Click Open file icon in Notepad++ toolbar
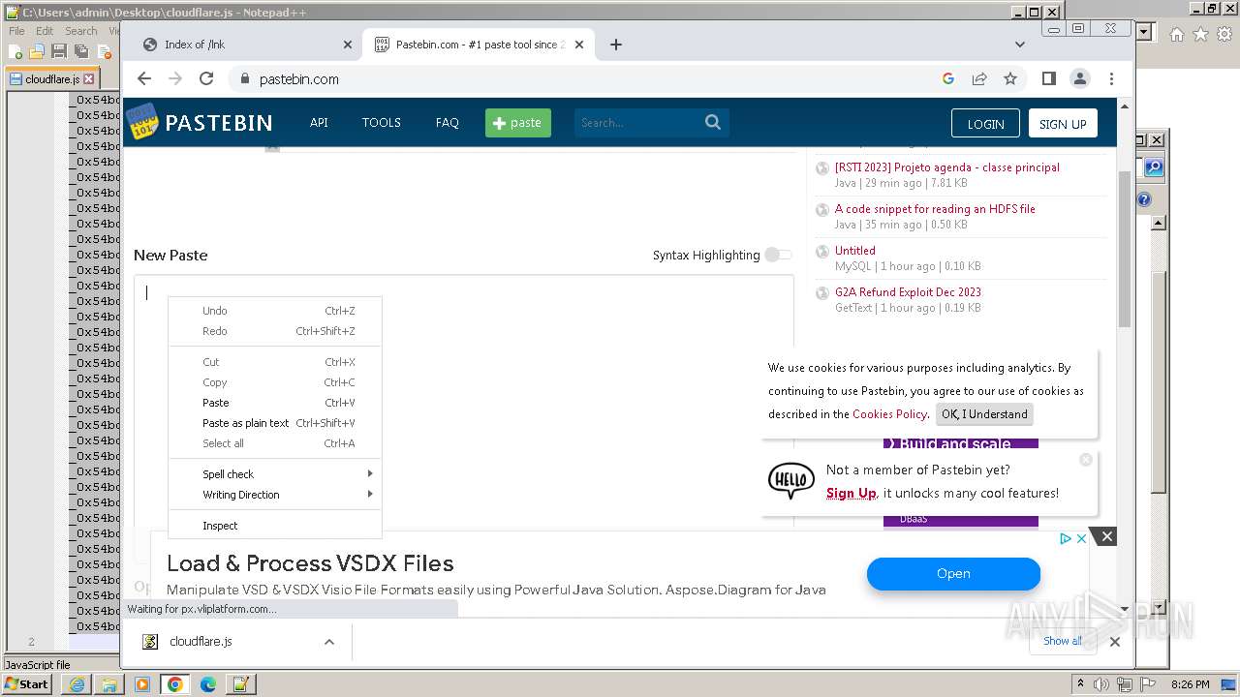 tap(37, 51)
